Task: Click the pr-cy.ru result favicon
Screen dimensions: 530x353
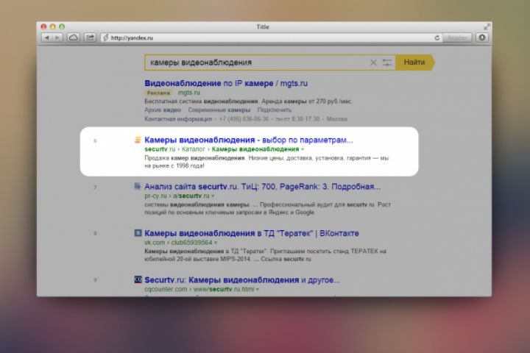Action: pyautogui.click(x=138, y=186)
